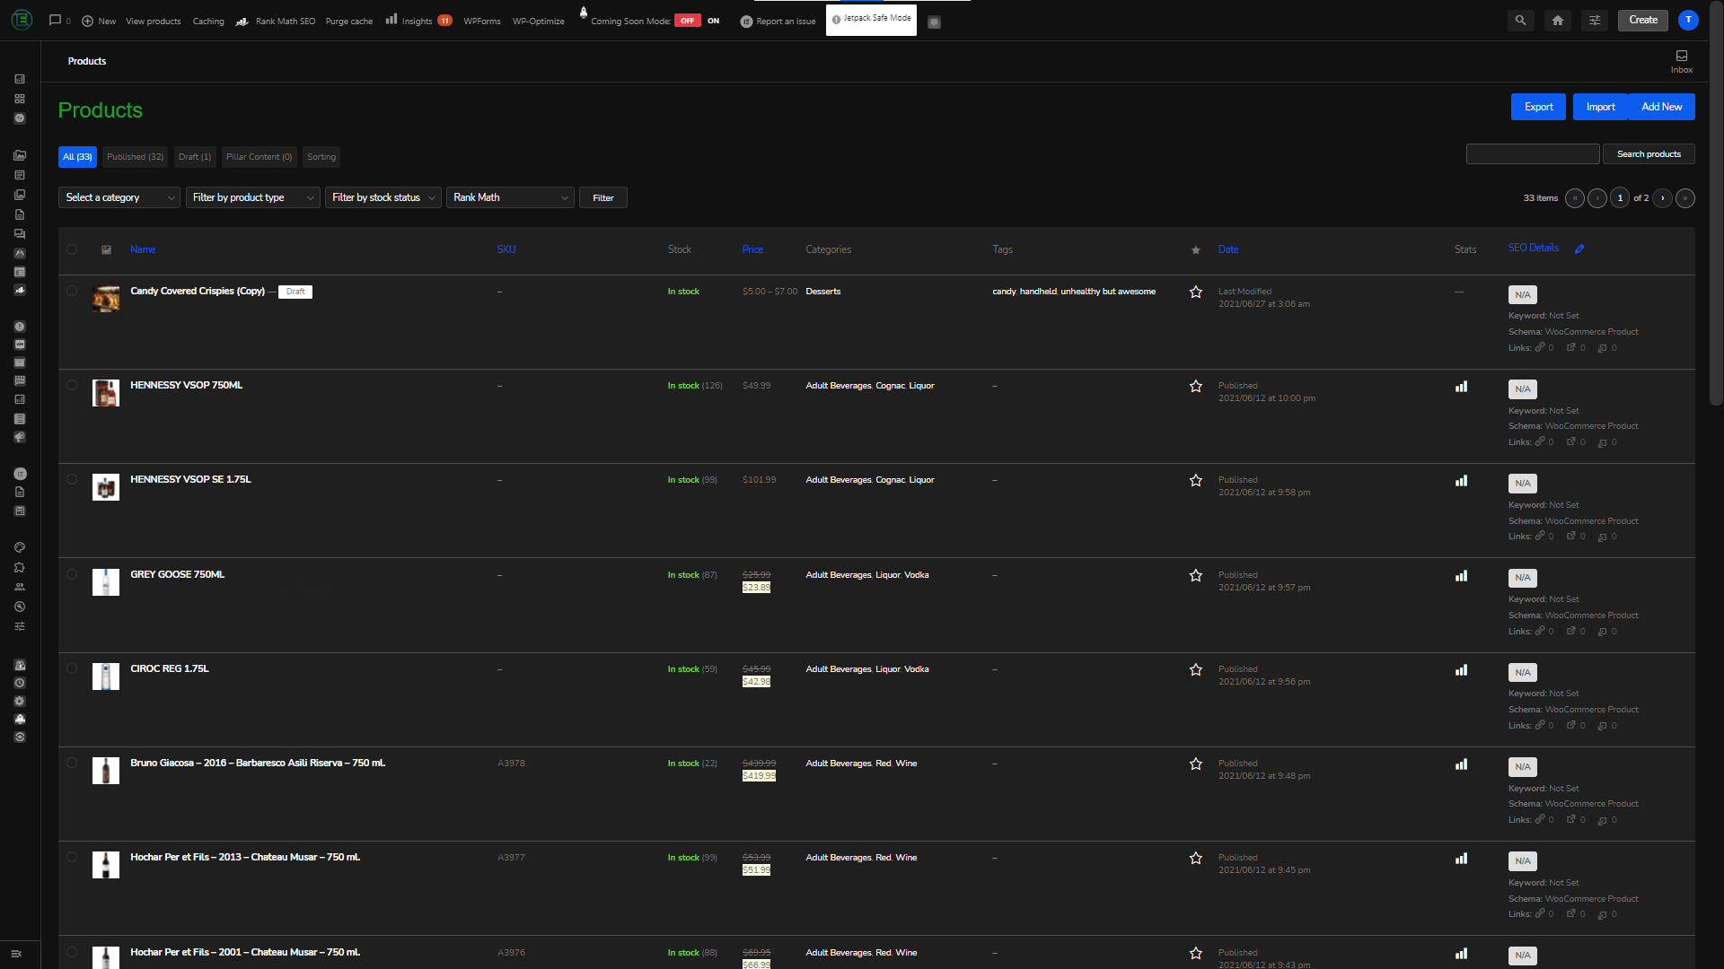Open the WP-Optimize admin bar menu
1724x969 pixels.
tap(539, 21)
